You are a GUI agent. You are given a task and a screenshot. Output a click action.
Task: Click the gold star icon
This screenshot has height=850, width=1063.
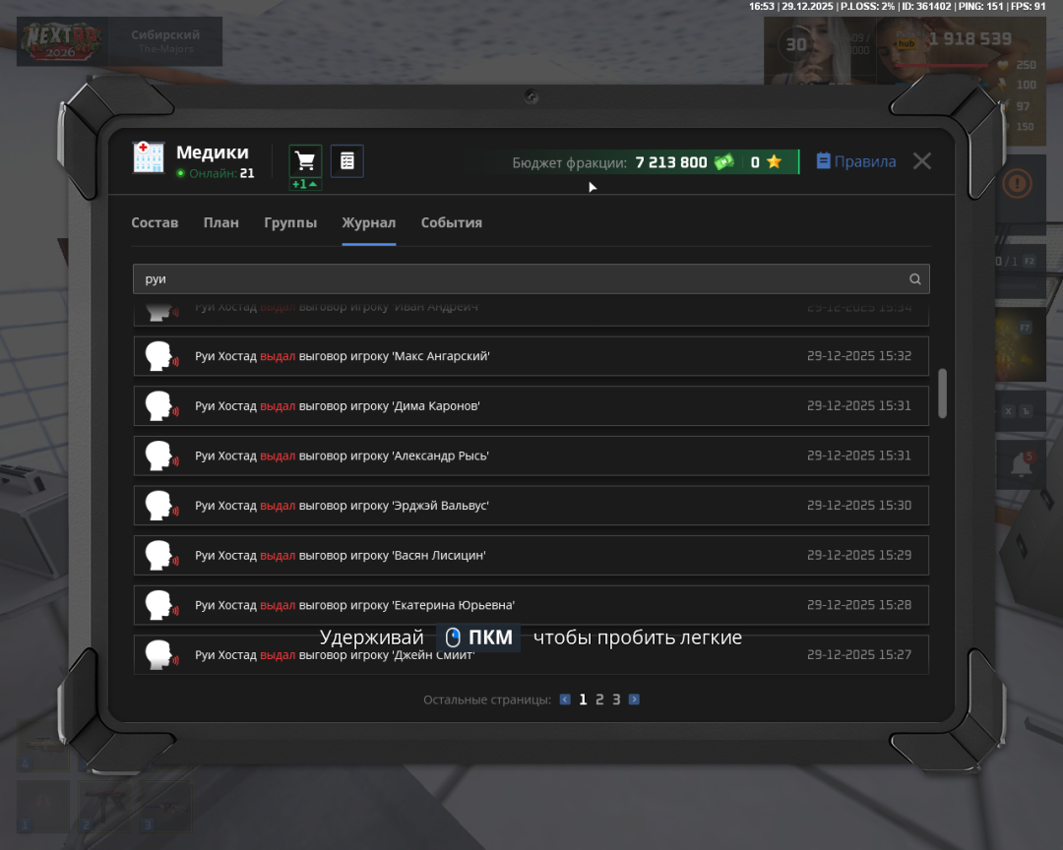(x=774, y=162)
